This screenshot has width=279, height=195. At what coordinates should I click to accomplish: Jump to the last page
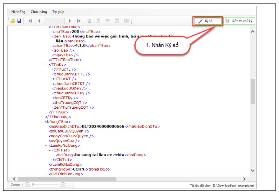click(79, 21)
